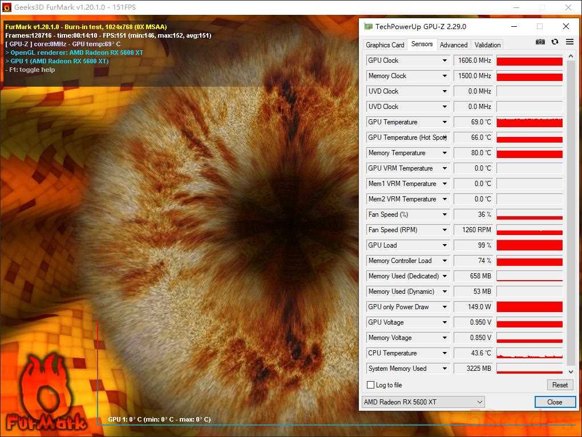Open the Advanced tab

coord(454,45)
